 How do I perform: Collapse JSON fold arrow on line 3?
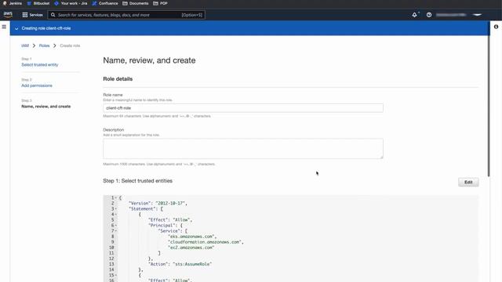116,209
